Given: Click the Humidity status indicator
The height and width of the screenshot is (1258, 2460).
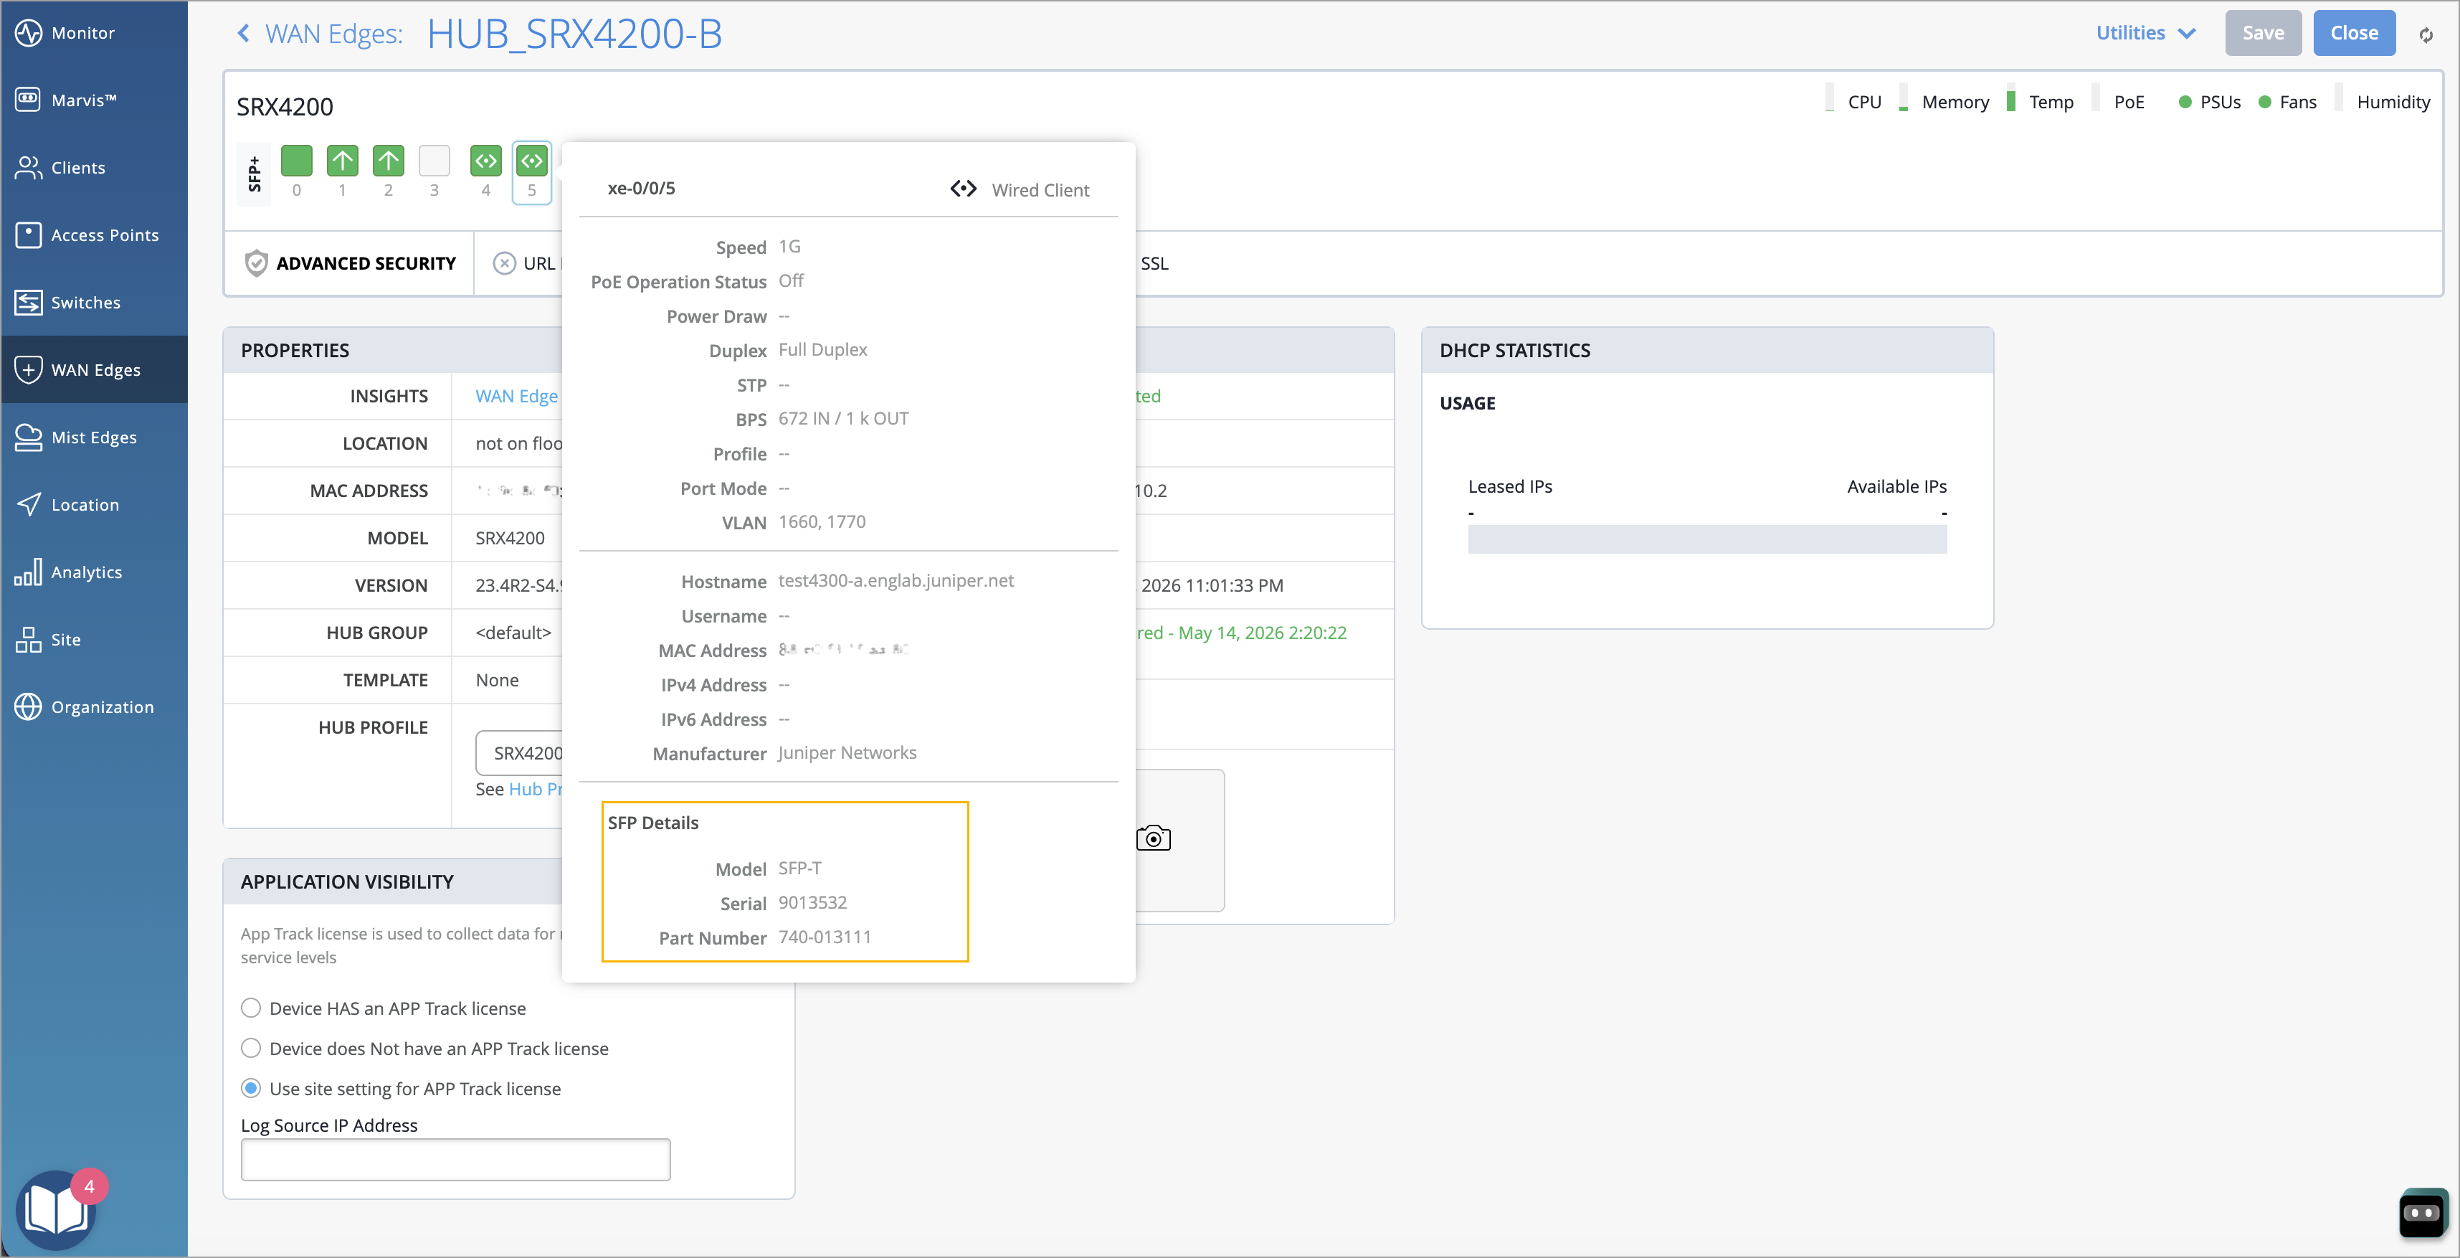Looking at the screenshot, I should pyautogui.click(x=2383, y=101).
